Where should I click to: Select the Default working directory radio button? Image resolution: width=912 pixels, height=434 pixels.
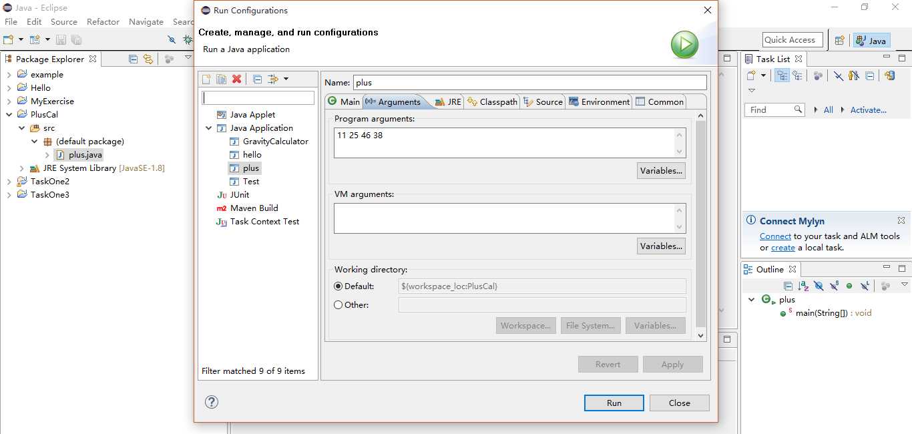[x=338, y=286]
